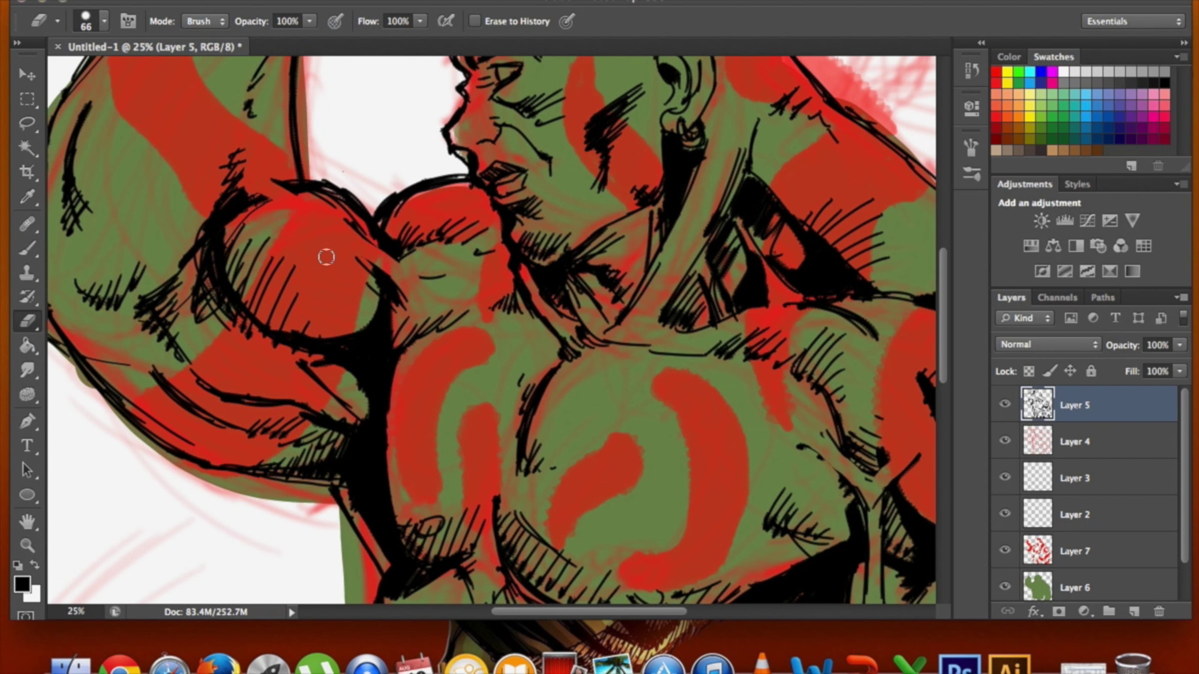
Task: Open the eraser Mode dropdown
Action: pyautogui.click(x=205, y=21)
